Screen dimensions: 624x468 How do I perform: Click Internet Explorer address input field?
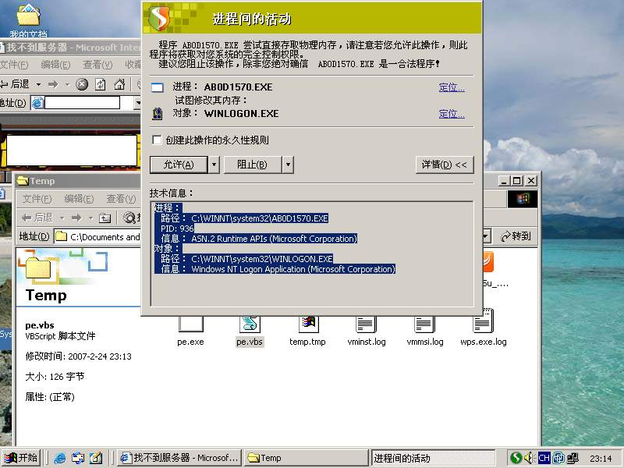click(83, 103)
